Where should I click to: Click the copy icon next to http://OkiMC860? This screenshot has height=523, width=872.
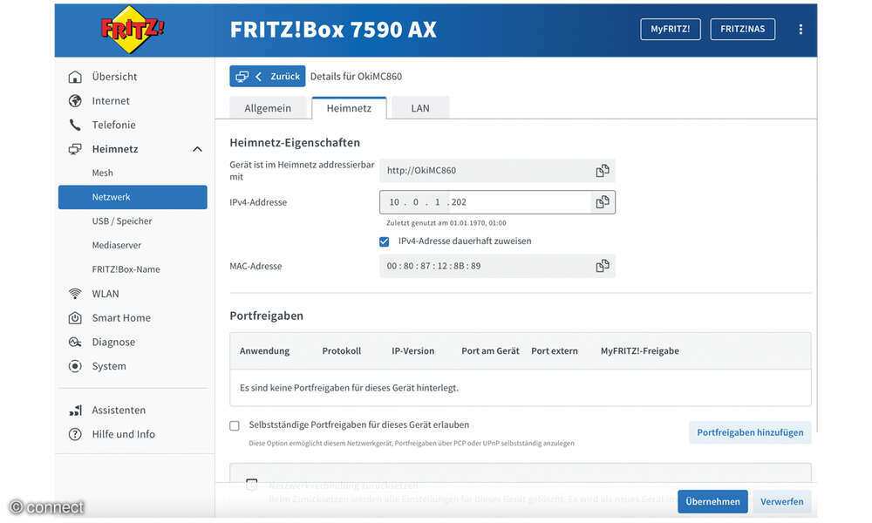[602, 171]
